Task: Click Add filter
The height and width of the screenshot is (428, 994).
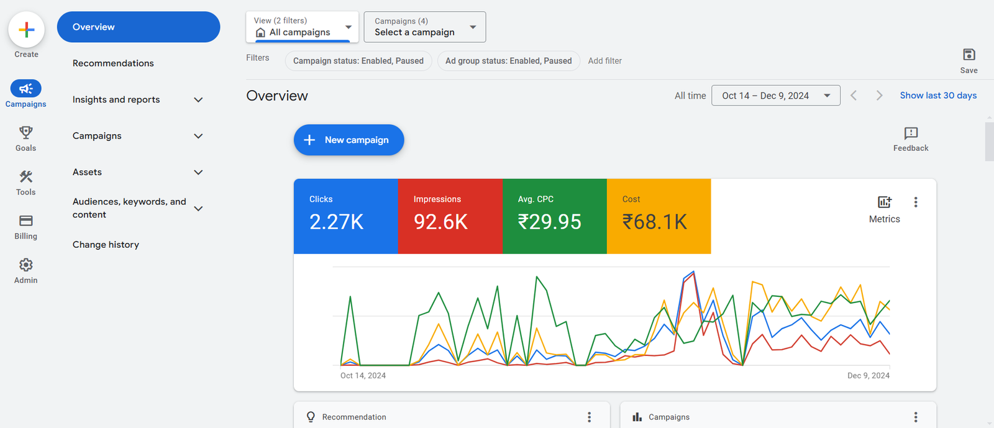Action: [604, 61]
